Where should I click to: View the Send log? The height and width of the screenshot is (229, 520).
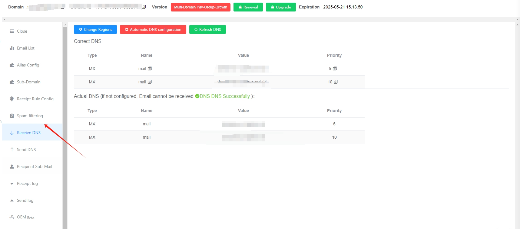[x=32, y=200]
